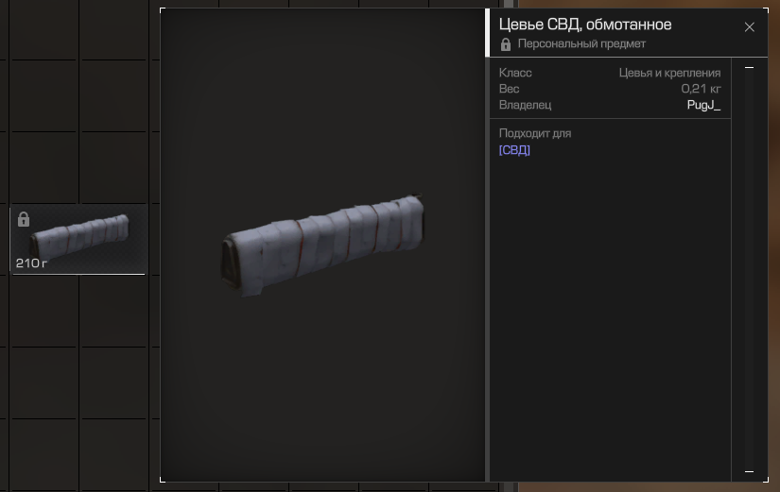Click the 0,21 кг weight value

click(x=701, y=89)
